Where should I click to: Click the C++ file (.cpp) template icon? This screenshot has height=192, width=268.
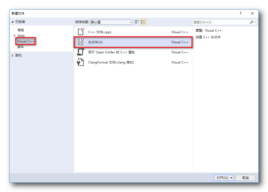[x=81, y=32]
